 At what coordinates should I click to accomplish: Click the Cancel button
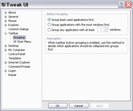79,106
